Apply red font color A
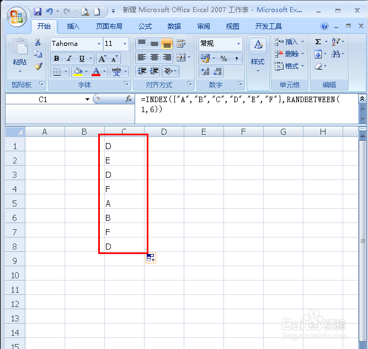 pyautogui.click(x=96, y=71)
